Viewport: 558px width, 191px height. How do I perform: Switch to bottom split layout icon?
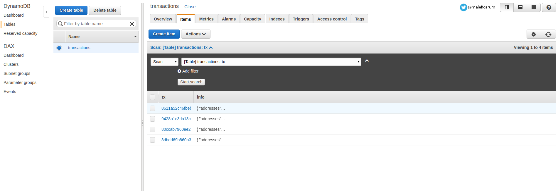click(520, 7)
